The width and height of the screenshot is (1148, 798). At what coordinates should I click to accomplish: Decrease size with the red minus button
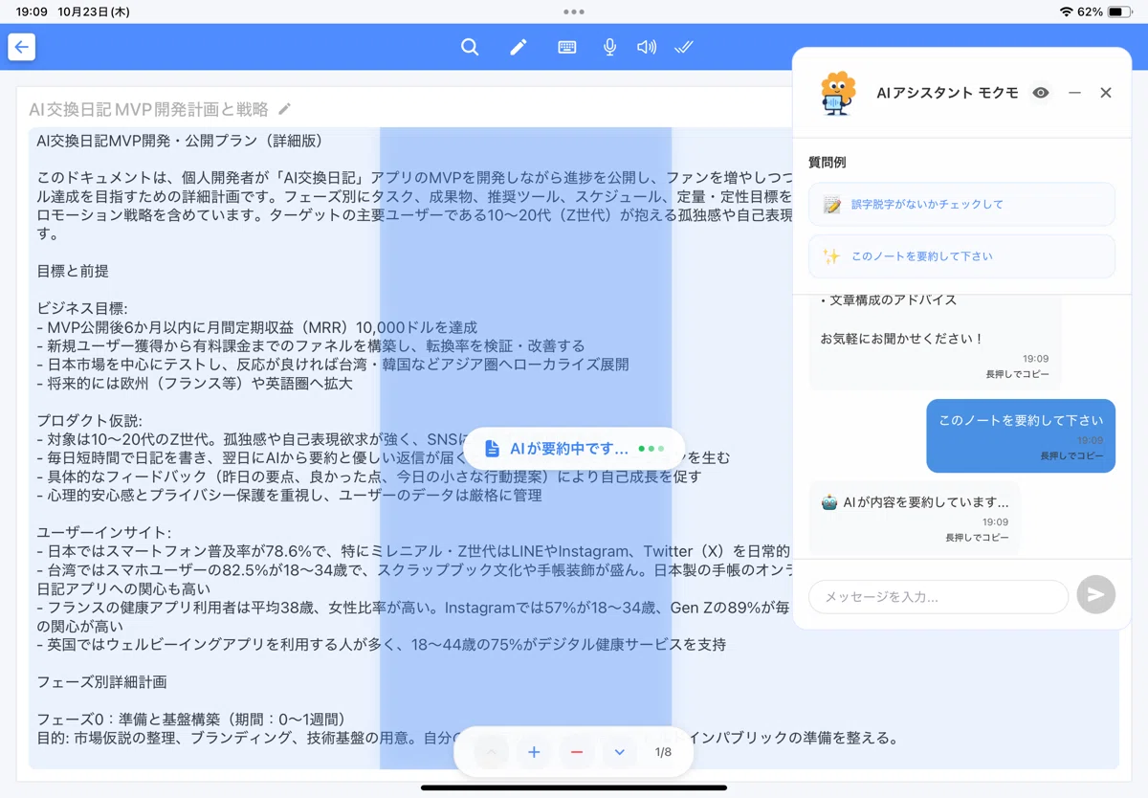[x=576, y=752]
